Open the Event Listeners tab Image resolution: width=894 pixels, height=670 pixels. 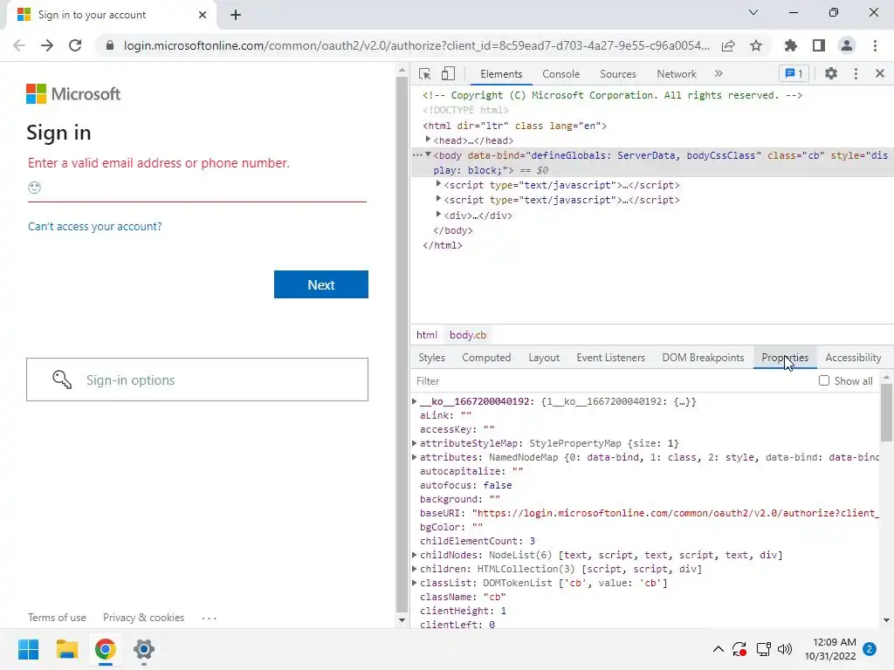click(x=610, y=357)
